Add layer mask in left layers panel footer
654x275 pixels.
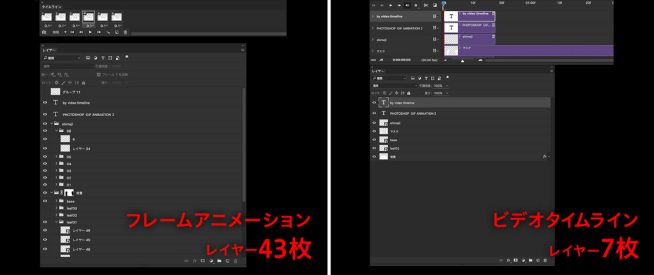coord(202,261)
